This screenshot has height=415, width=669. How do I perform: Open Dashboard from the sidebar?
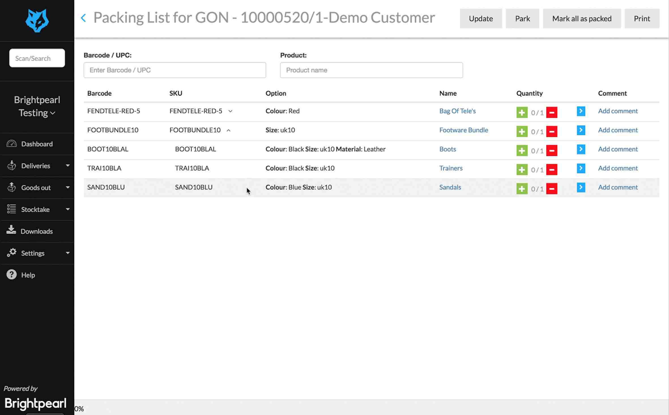coord(37,144)
